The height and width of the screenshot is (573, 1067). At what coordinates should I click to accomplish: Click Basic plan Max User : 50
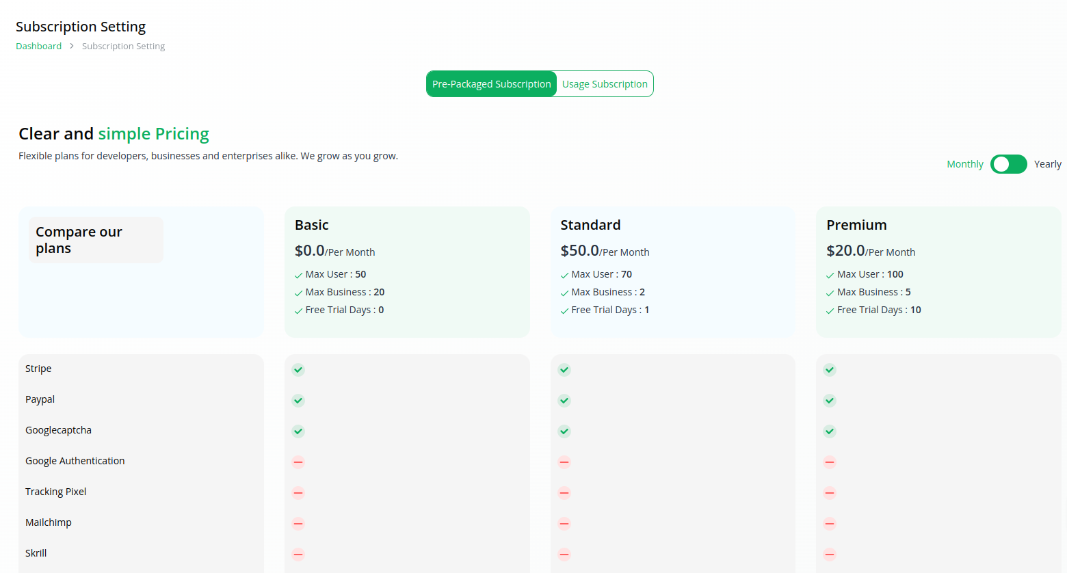point(330,274)
